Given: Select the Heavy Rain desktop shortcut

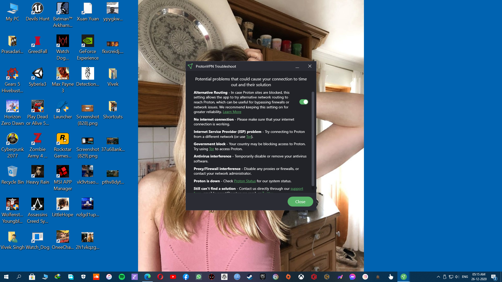Looking at the screenshot, I should pos(38,175).
